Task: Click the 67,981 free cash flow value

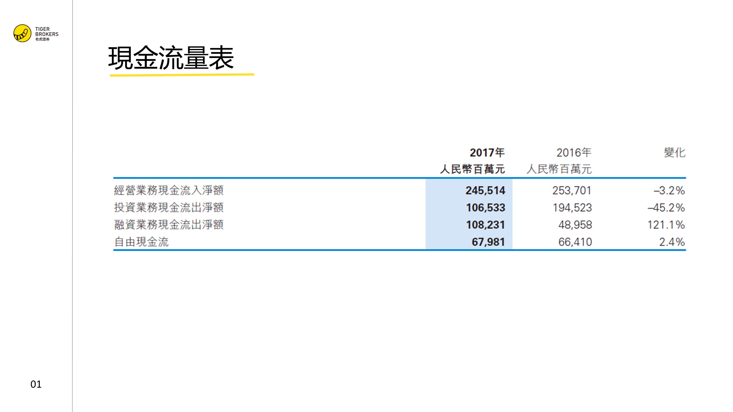Action: coord(488,242)
